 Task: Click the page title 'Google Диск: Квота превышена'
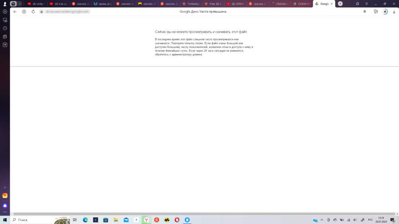click(x=203, y=12)
